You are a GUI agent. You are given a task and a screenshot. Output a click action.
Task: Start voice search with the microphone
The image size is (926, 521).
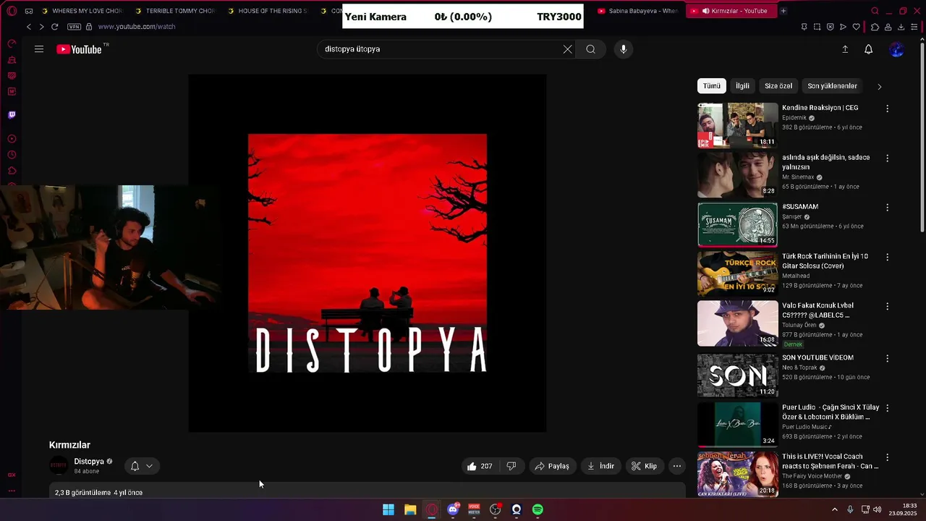point(624,49)
